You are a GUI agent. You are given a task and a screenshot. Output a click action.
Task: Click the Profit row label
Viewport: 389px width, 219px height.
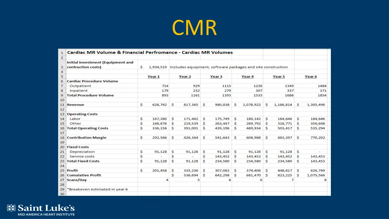click(72, 171)
